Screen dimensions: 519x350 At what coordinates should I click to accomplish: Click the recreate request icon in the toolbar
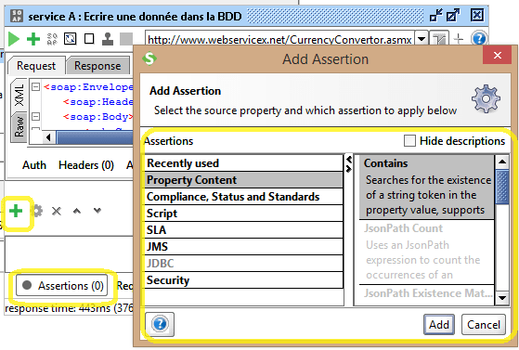pyautogui.click(x=71, y=39)
